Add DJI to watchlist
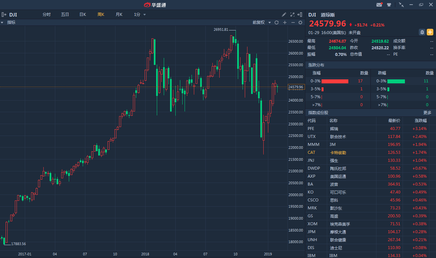The width and height of the screenshot is (436, 258). (430, 32)
